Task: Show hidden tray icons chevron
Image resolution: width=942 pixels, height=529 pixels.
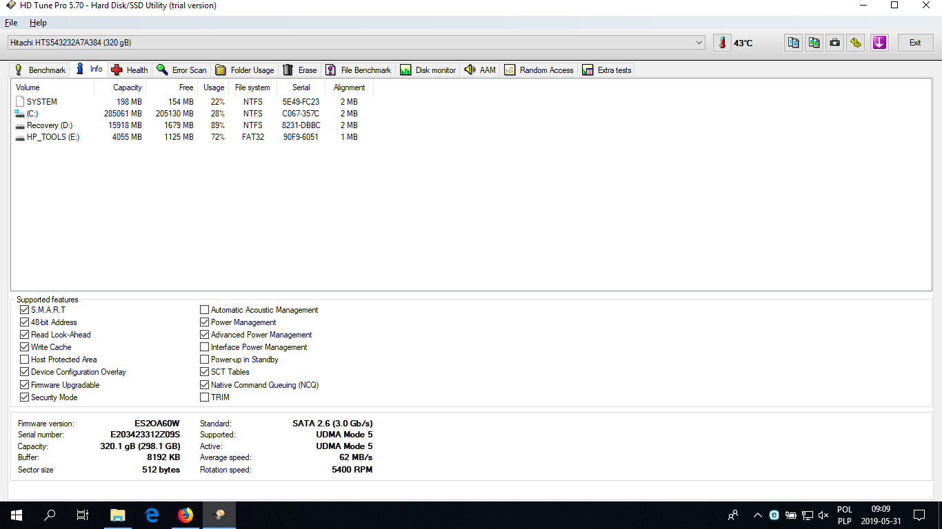Action: (757, 515)
